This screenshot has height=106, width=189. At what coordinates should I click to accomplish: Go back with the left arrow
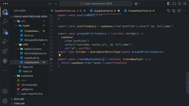click(x=50, y=4)
